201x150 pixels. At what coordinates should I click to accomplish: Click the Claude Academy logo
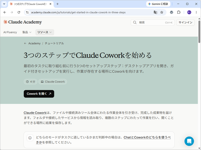tap(23, 22)
